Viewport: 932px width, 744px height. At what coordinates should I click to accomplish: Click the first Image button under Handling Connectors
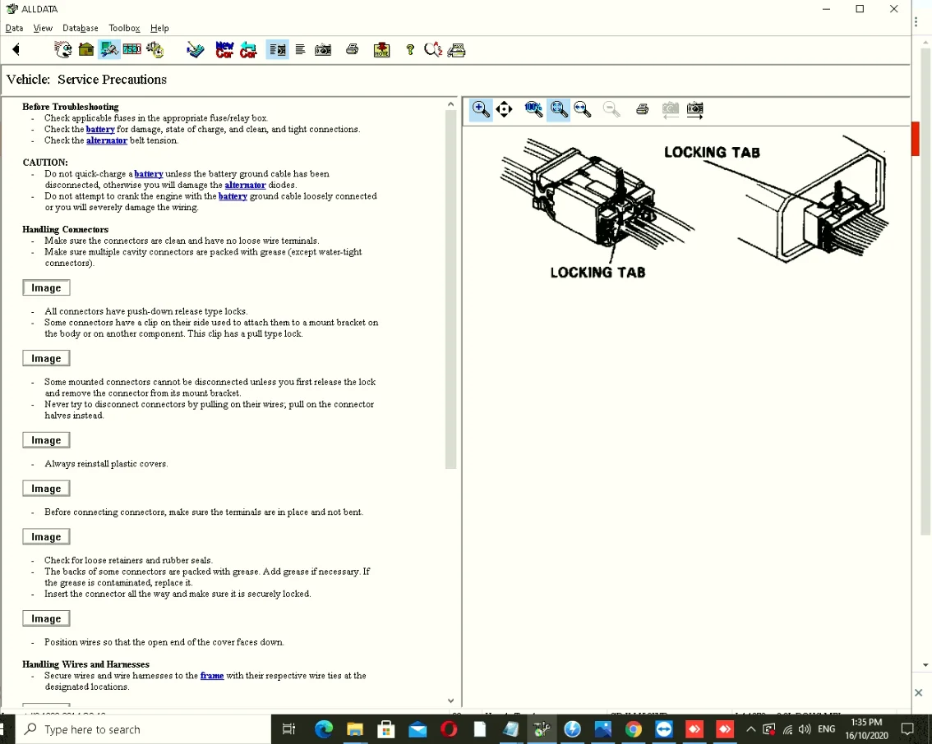coord(46,287)
